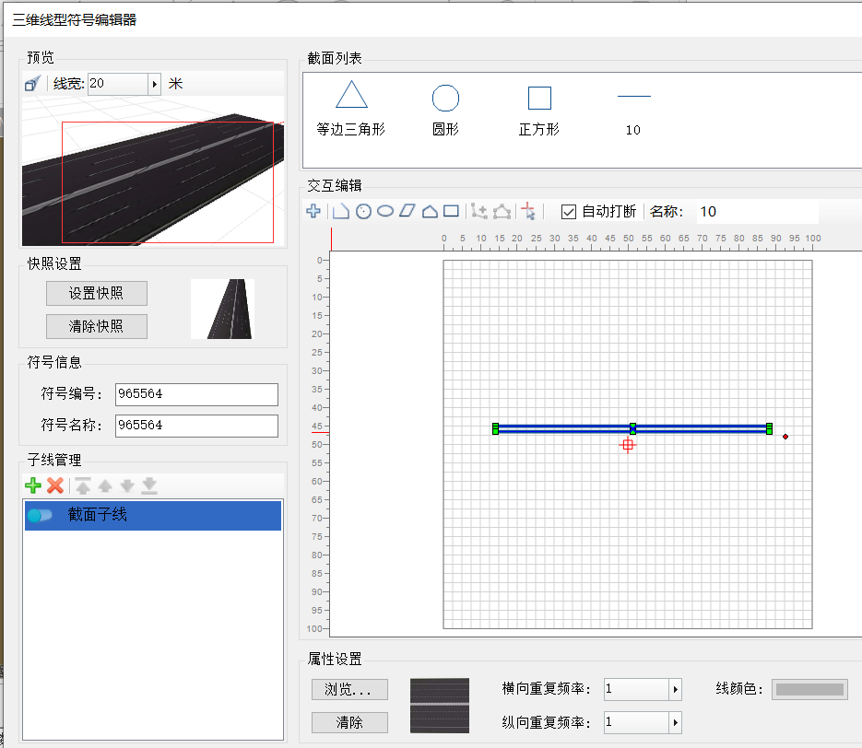The height and width of the screenshot is (748, 862).
Task: Click the 清除 button under 属性设置
Action: (x=349, y=723)
